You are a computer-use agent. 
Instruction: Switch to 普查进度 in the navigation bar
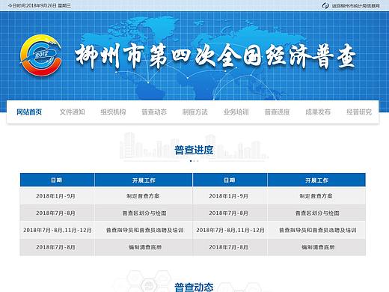(277, 112)
